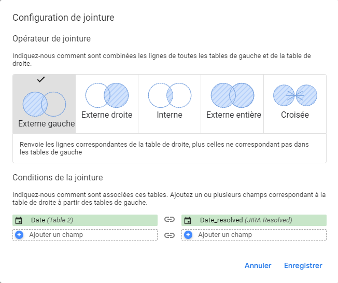Pick the Externe entière join option

(232, 104)
